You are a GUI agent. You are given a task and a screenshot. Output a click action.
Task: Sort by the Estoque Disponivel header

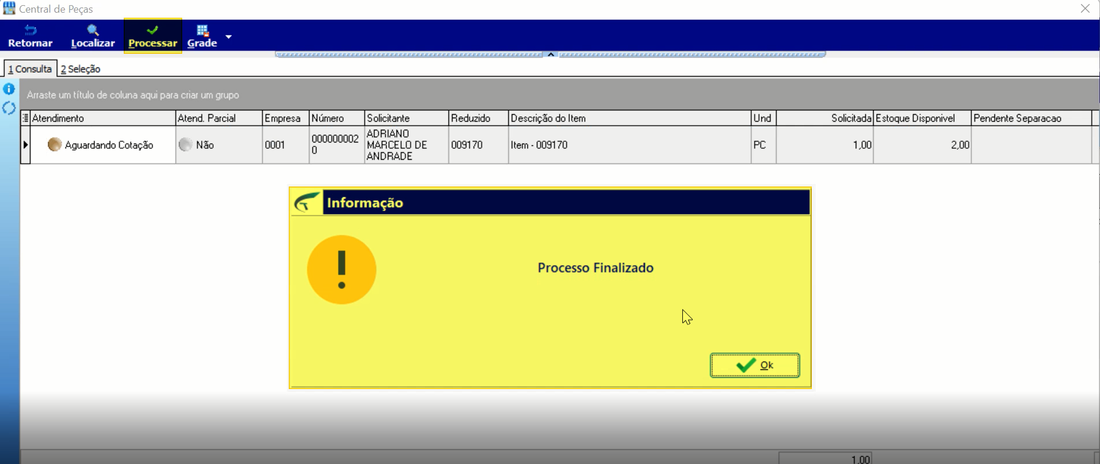(922, 118)
